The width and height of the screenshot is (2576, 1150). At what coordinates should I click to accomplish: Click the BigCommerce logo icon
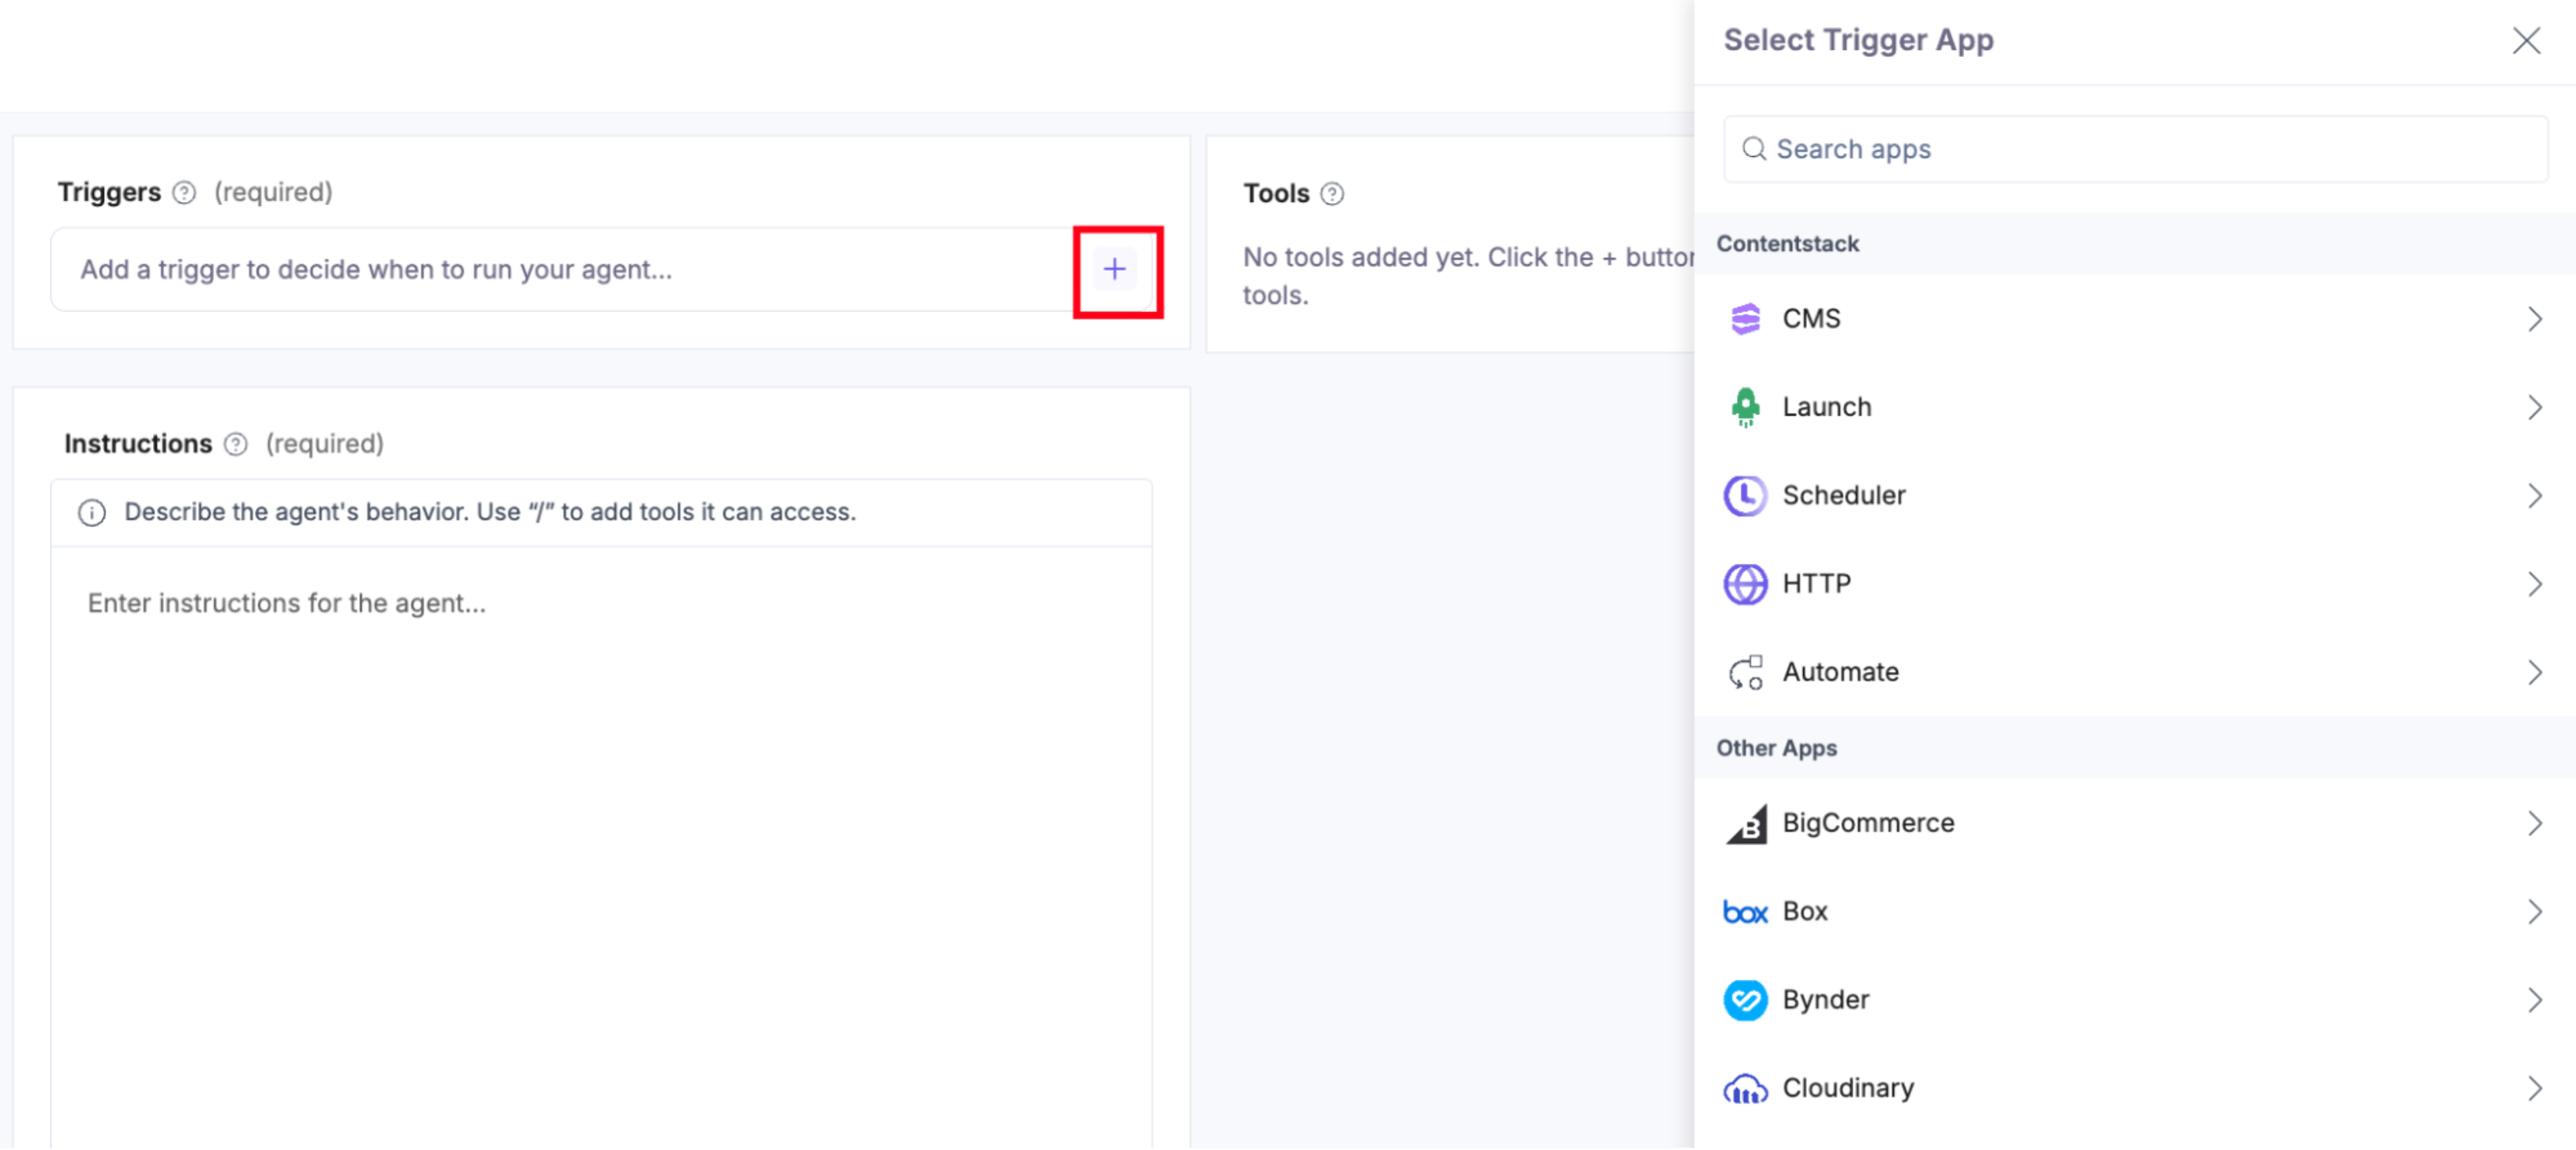1746,824
